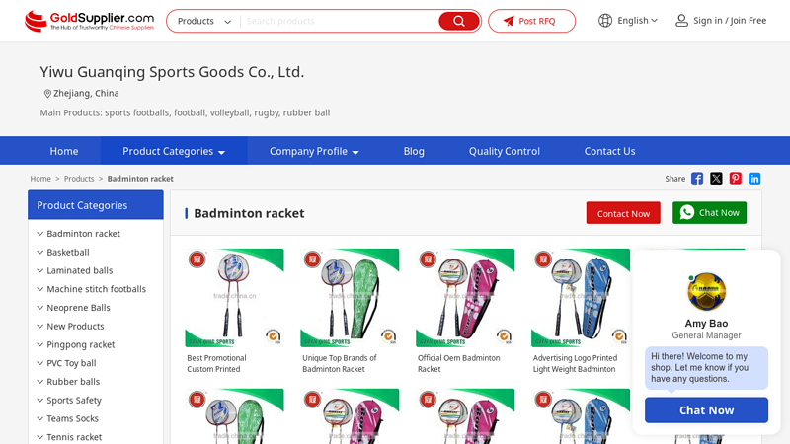Click the Products breadcrumb link

coord(79,179)
